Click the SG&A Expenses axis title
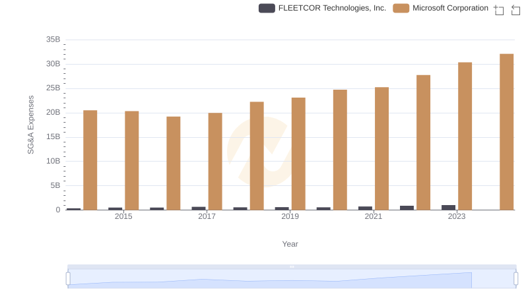528x304 pixels. click(30, 125)
